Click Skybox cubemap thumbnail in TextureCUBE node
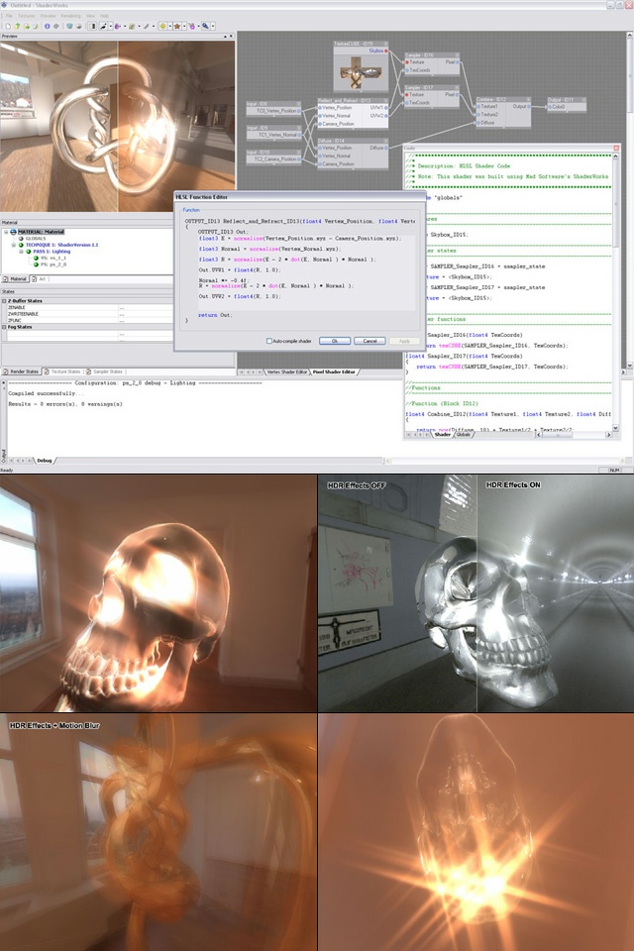The width and height of the screenshot is (634, 951). (x=359, y=72)
